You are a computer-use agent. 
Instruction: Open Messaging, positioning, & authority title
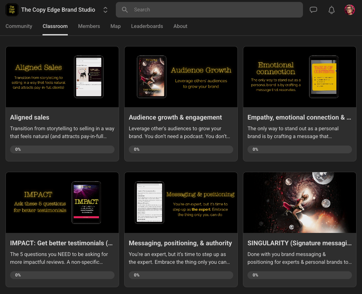coord(180,243)
